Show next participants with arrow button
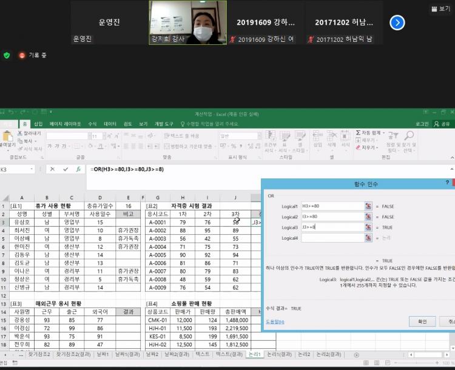 point(397,22)
